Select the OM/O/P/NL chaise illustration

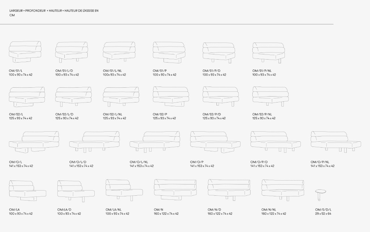(x=336, y=141)
